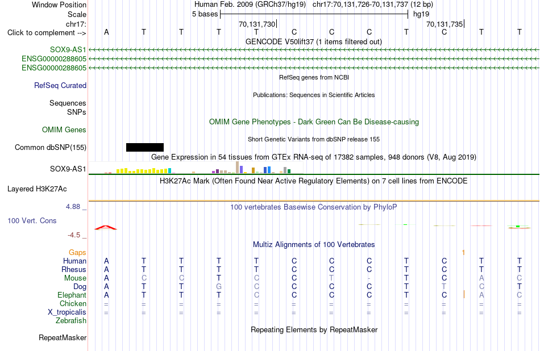Select the X_tropicalis alignment row label

pyautogui.click(x=67, y=312)
